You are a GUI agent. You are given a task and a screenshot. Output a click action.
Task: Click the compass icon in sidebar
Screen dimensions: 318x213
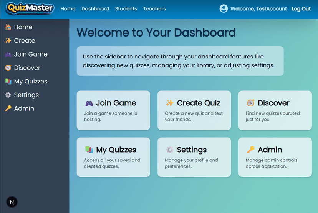(8, 68)
